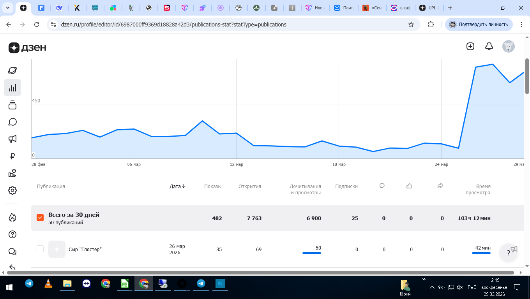Bookmark this page with the star icon

coord(411,25)
